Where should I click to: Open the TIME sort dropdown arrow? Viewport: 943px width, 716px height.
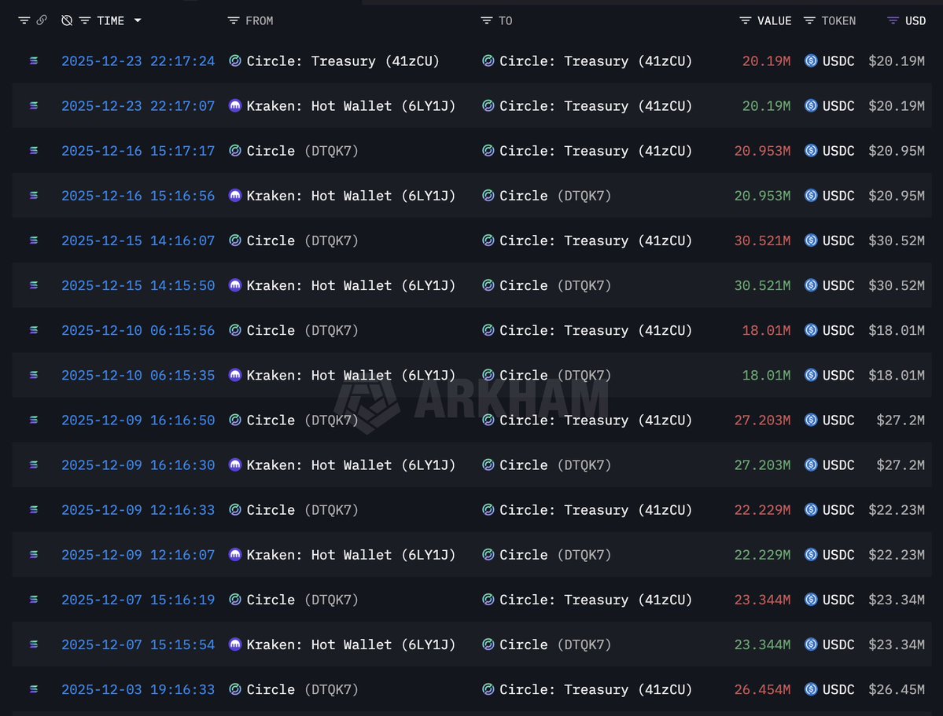pyautogui.click(x=138, y=20)
